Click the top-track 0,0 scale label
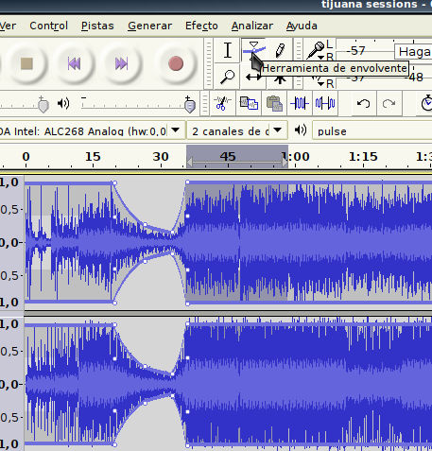 click(10, 243)
